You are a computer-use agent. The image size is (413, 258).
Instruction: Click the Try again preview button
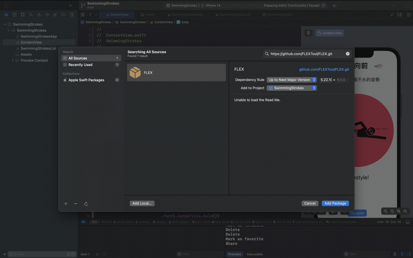357,213
